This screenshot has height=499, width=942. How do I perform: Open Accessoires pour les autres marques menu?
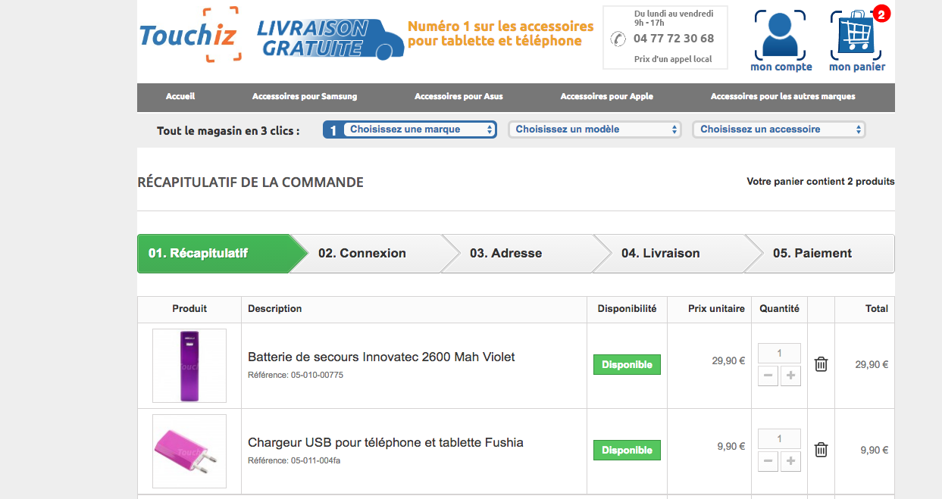(783, 96)
